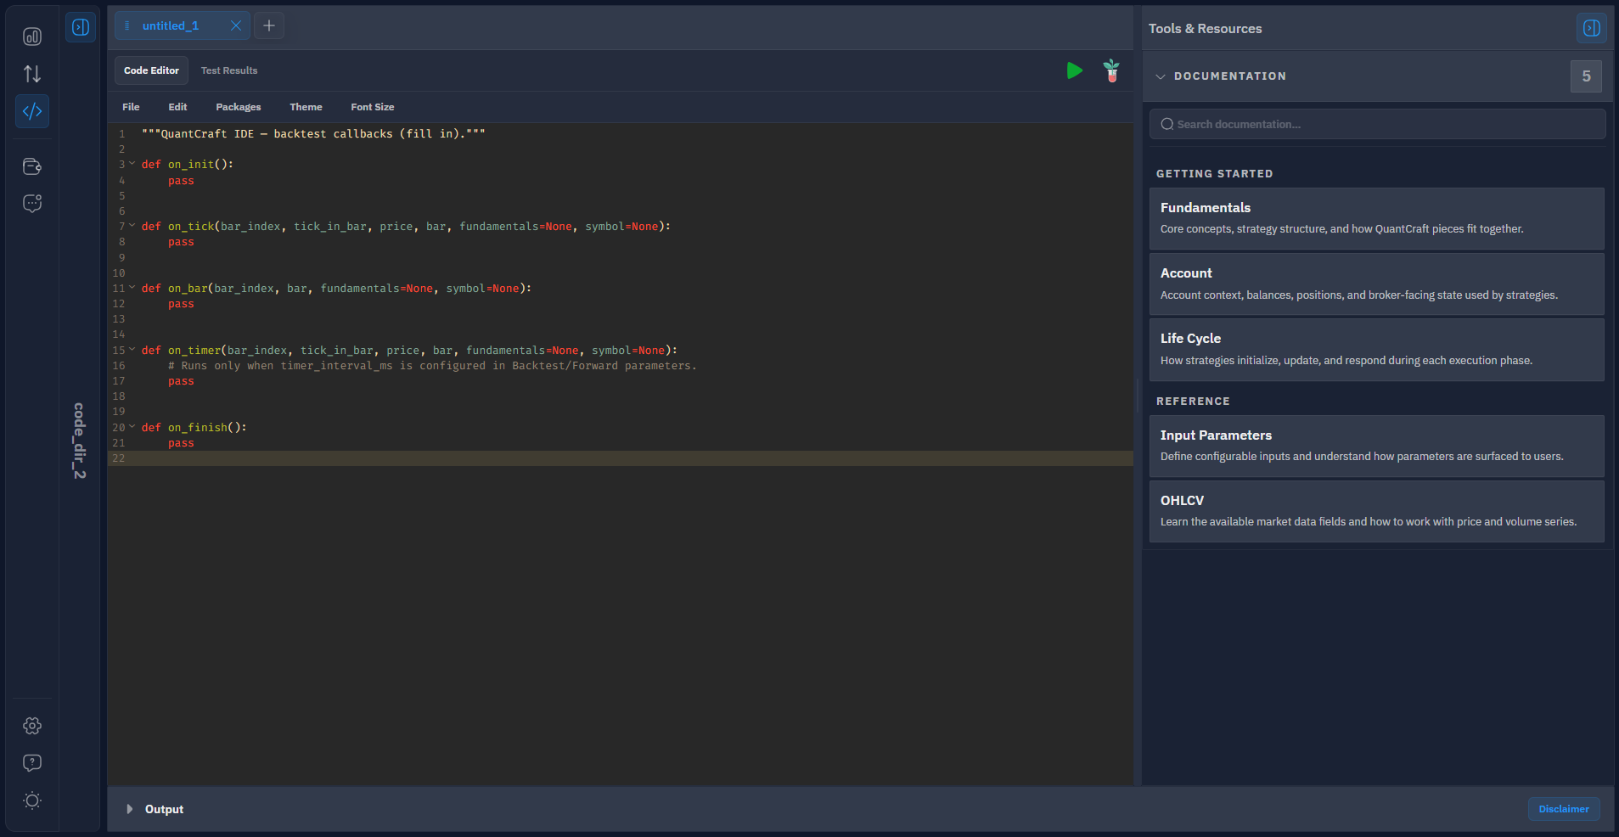Open the wallet icon in sidebar
Image resolution: width=1619 pixels, height=837 pixels.
click(x=32, y=166)
